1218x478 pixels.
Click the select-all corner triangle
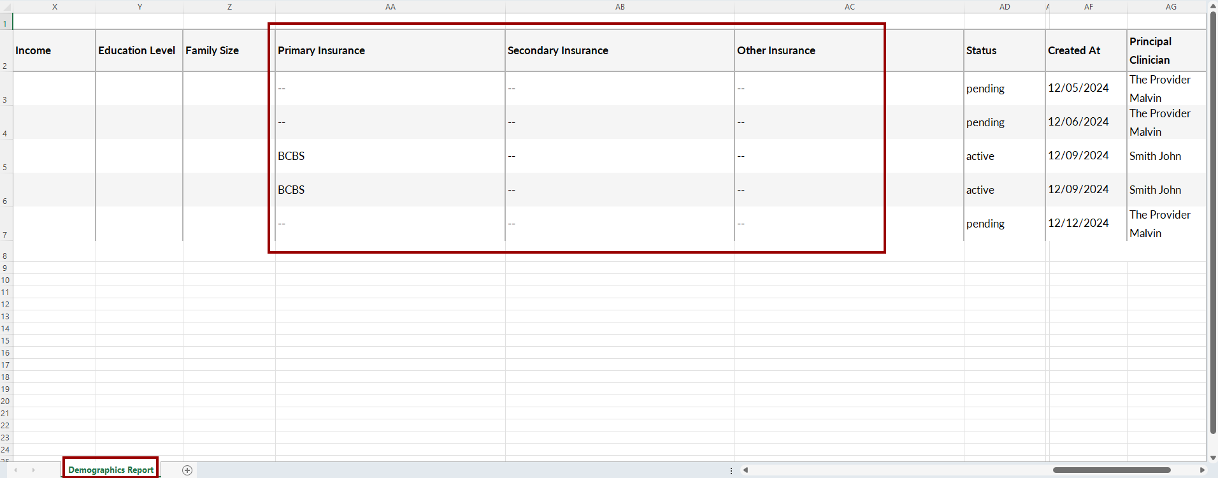pyautogui.click(x=6, y=6)
